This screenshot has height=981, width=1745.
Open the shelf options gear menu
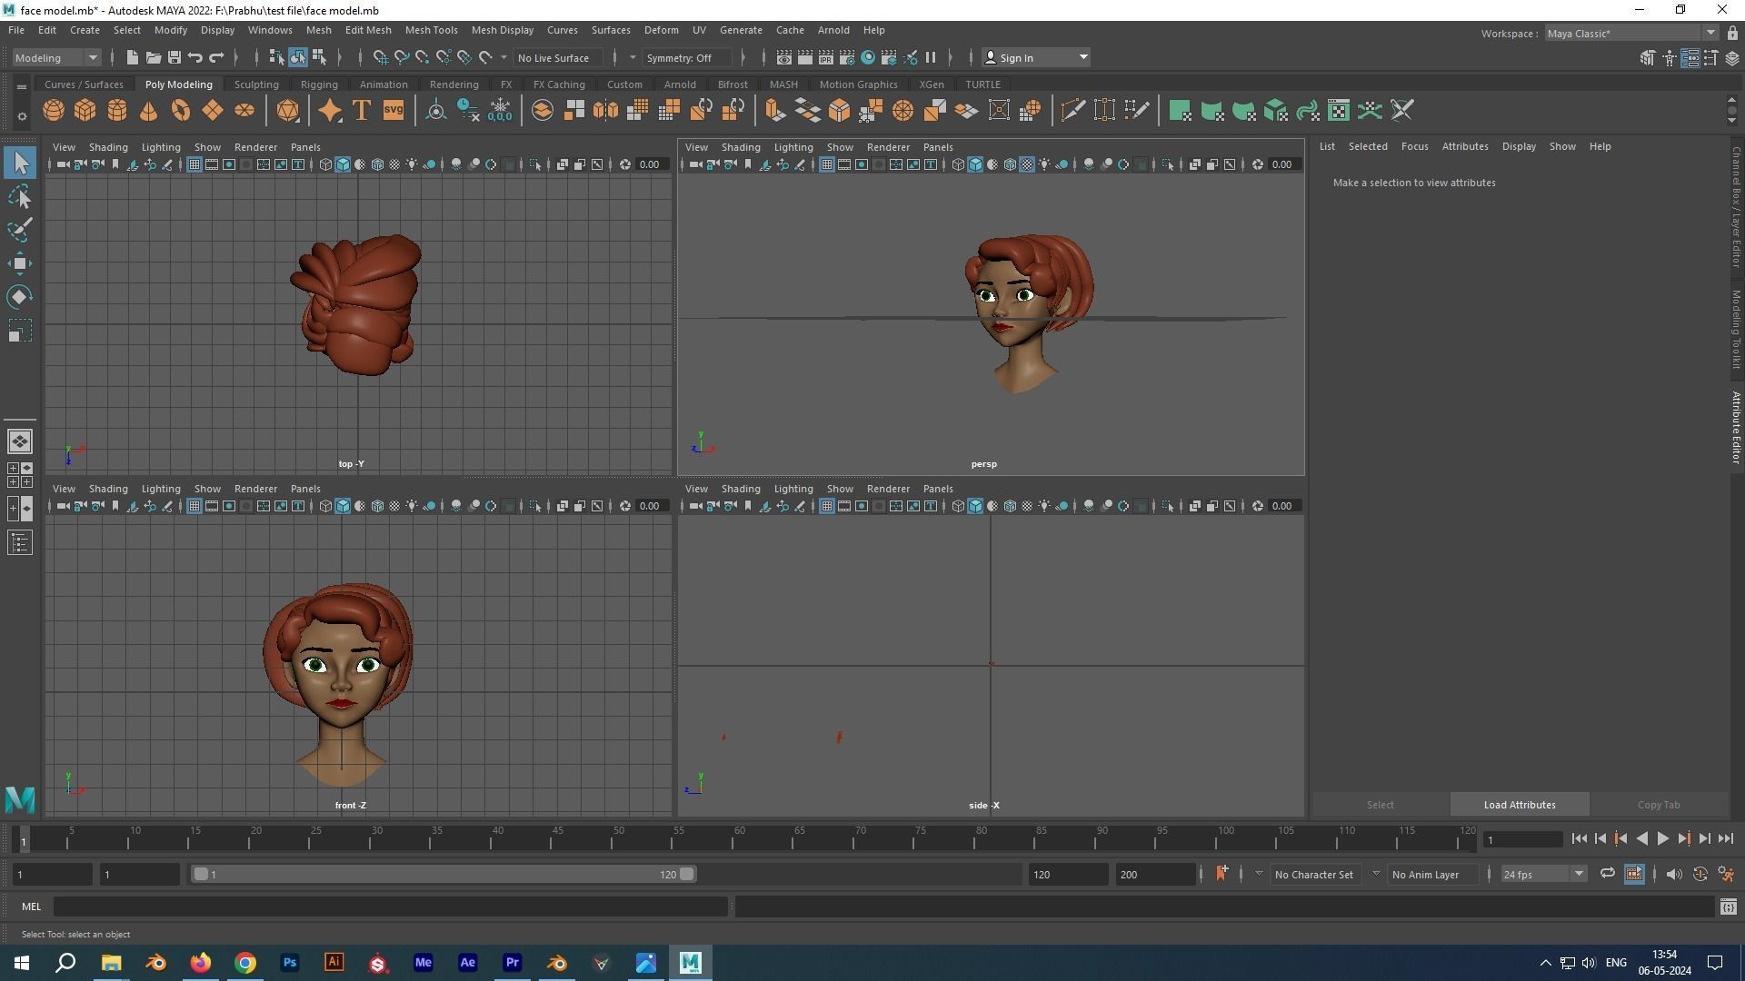[22, 116]
